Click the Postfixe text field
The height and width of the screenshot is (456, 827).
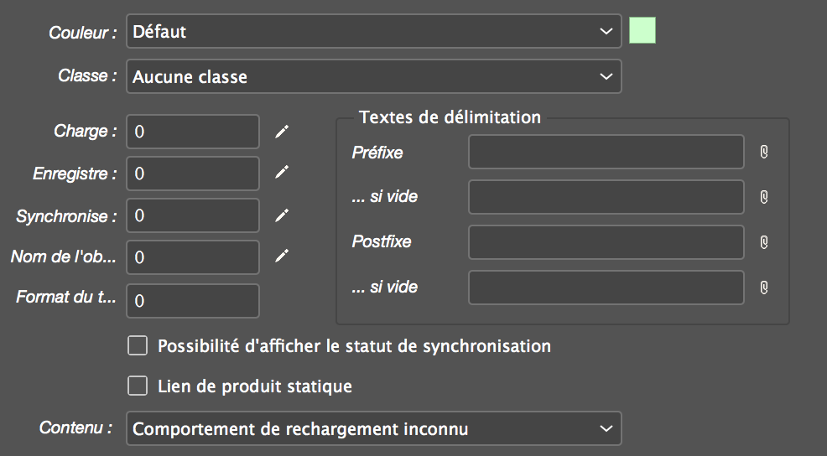(606, 242)
